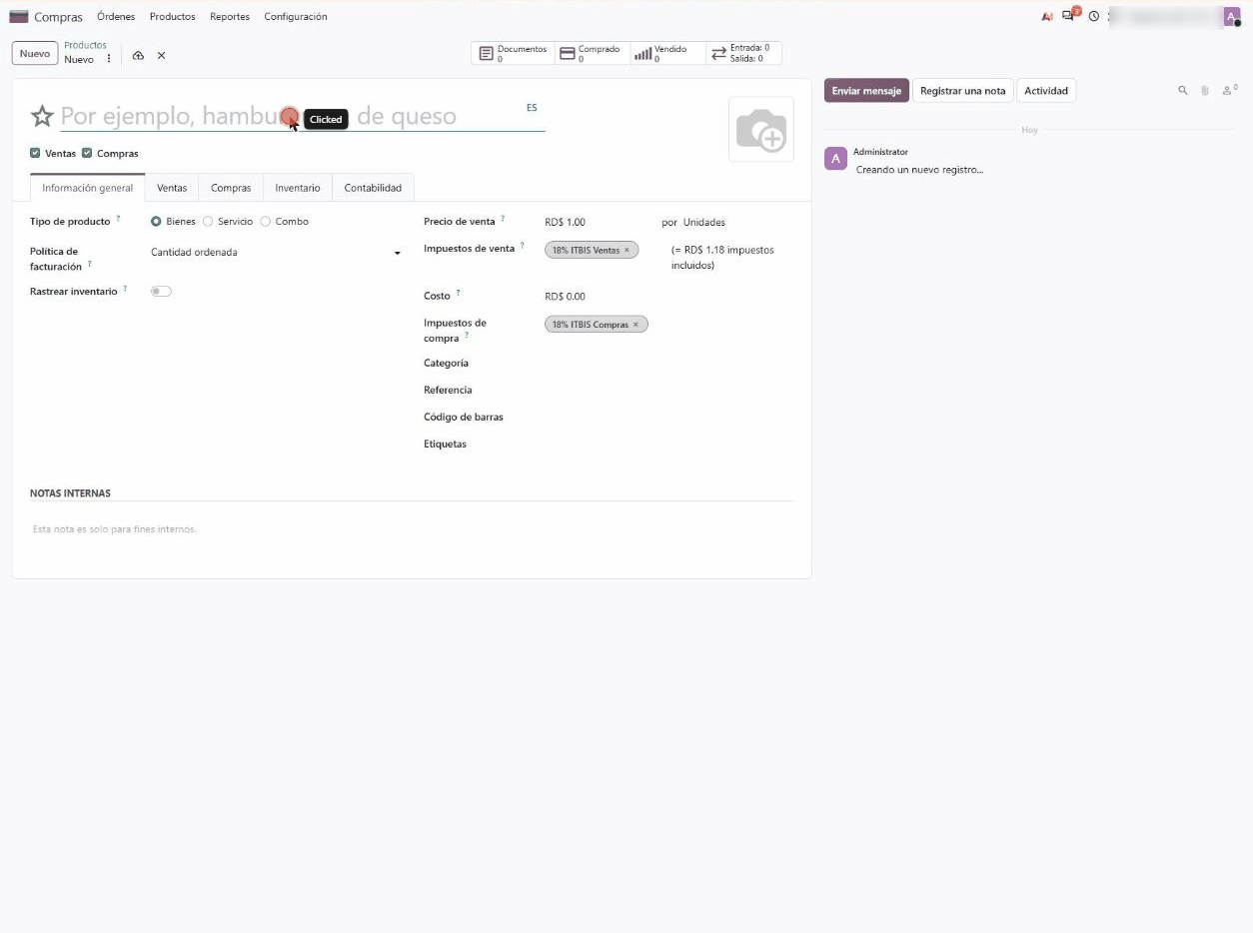The width and height of the screenshot is (1253, 933).
Task: Upload a product image via camera icon
Action: tap(761, 130)
